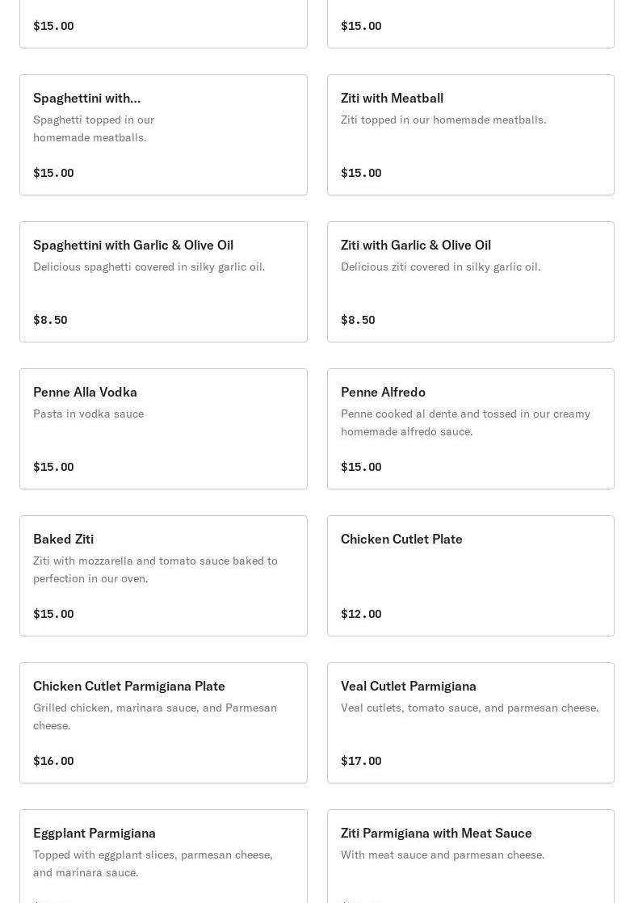Screen dimensions: 634x903
Task: Open Chicken Cutlet Parmigiana Plate card
Action: coord(163,723)
